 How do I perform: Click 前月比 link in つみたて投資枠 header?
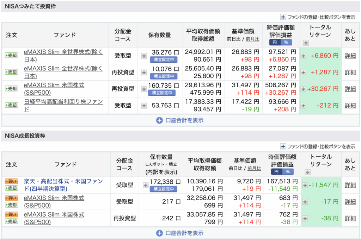[x=252, y=39]
